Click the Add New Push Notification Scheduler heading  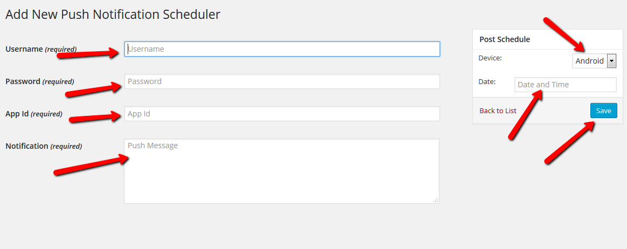pyautogui.click(x=113, y=15)
